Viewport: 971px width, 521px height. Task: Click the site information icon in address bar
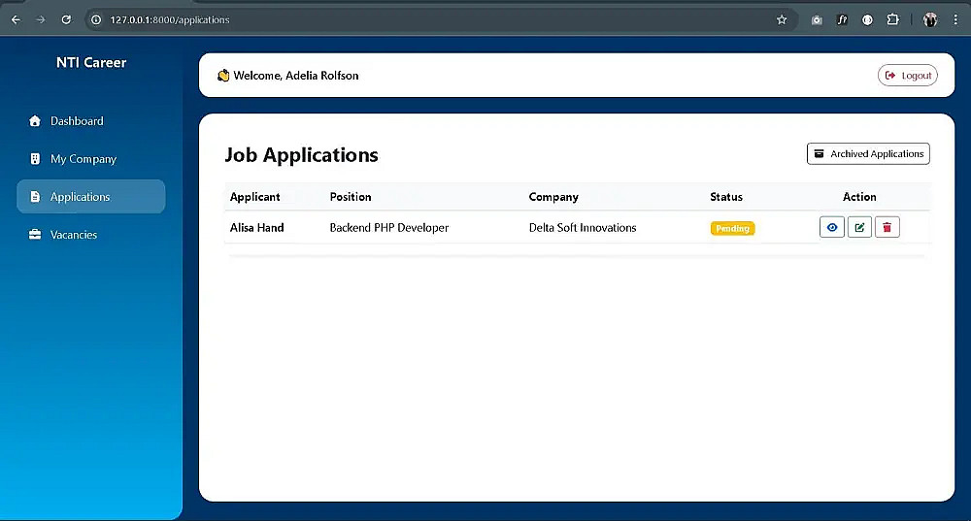(x=96, y=19)
